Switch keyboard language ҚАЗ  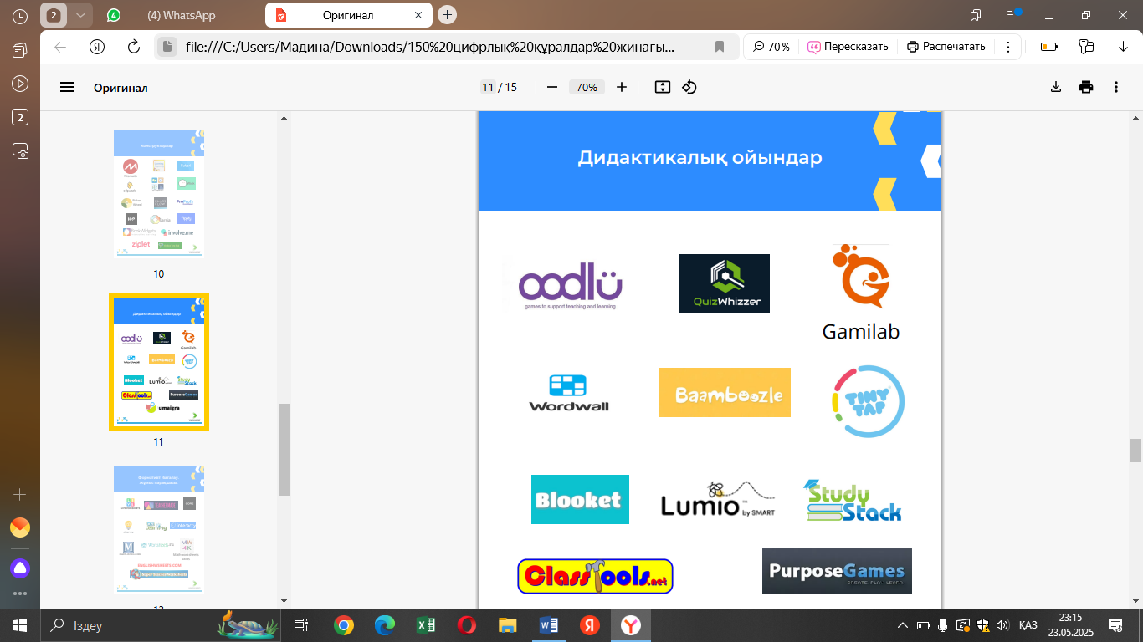[x=1028, y=625]
